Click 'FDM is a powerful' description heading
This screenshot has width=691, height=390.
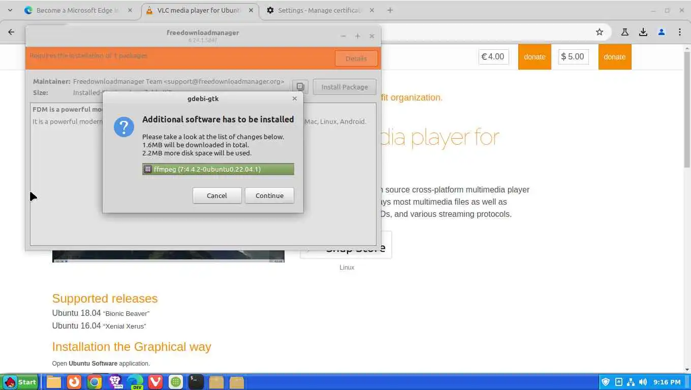click(x=68, y=109)
